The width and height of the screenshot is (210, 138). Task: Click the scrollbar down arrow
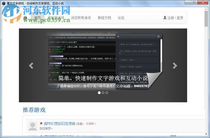click(x=206, y=134)
